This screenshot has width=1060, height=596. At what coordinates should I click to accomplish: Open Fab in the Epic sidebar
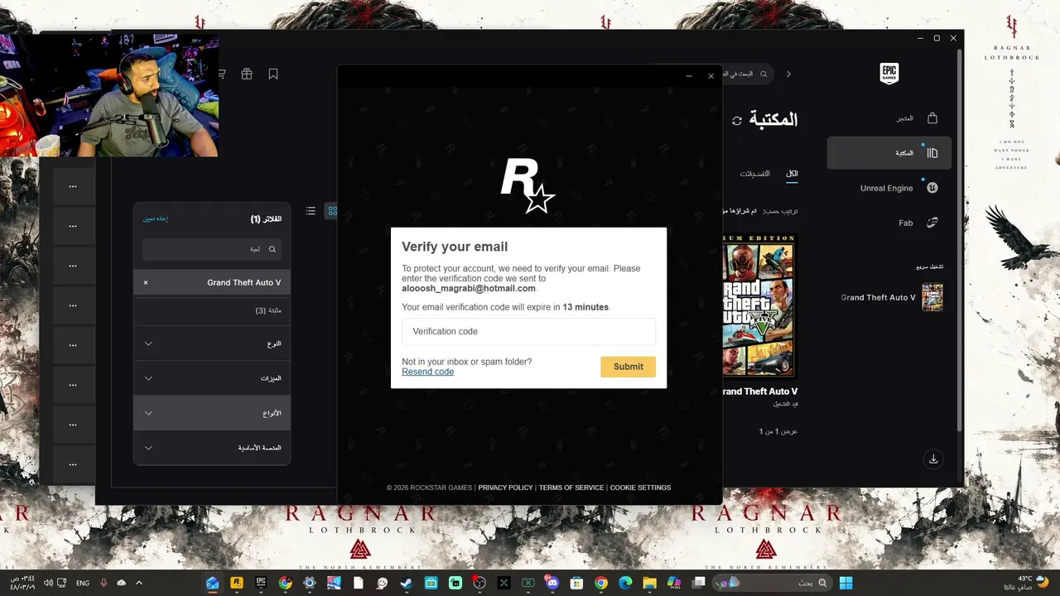[x=889, y=223]
